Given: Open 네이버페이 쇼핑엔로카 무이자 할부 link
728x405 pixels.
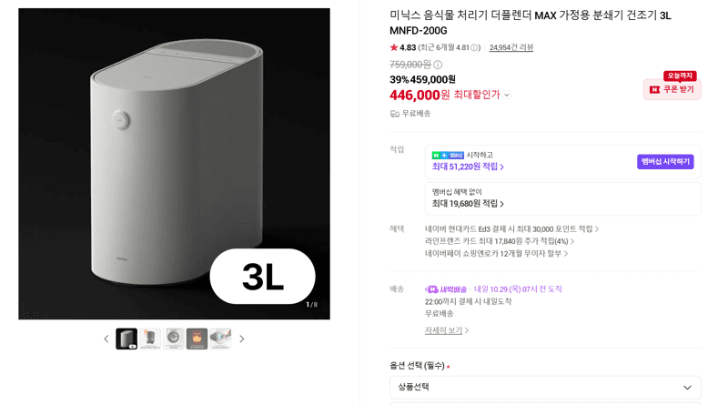Looking at the screenshot, I should click(496, 254).
